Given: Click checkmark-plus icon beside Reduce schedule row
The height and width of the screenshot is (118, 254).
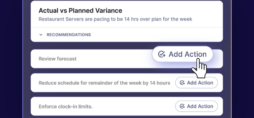Looking at the screenshot, I should pyautogui.click(x=182, y=83).
